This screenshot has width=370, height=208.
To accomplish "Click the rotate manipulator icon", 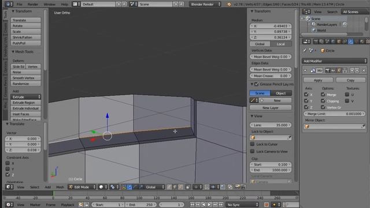I will click(135, 187).
